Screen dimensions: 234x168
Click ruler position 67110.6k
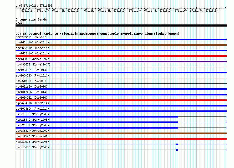click(x=28, y=11)
